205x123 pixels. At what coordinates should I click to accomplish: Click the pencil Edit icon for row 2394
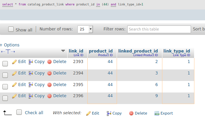14,74
